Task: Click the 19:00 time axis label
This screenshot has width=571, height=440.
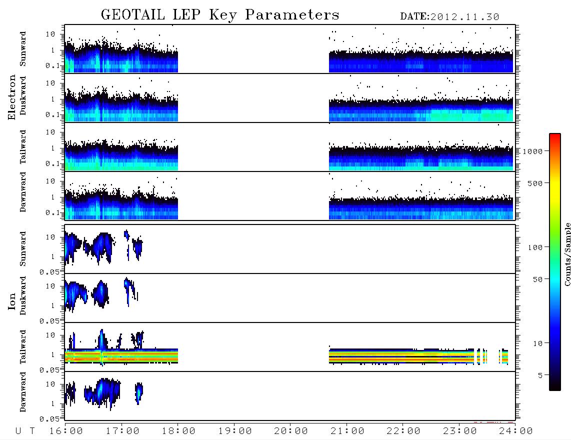Action: (x=235, y=431)
